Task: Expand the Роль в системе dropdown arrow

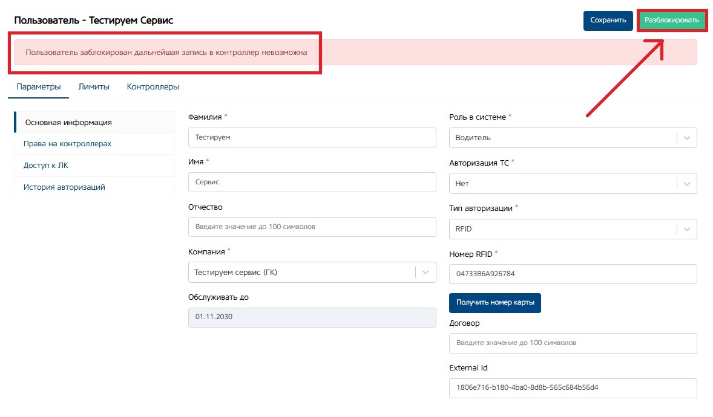Action: (x=686, y=138)
